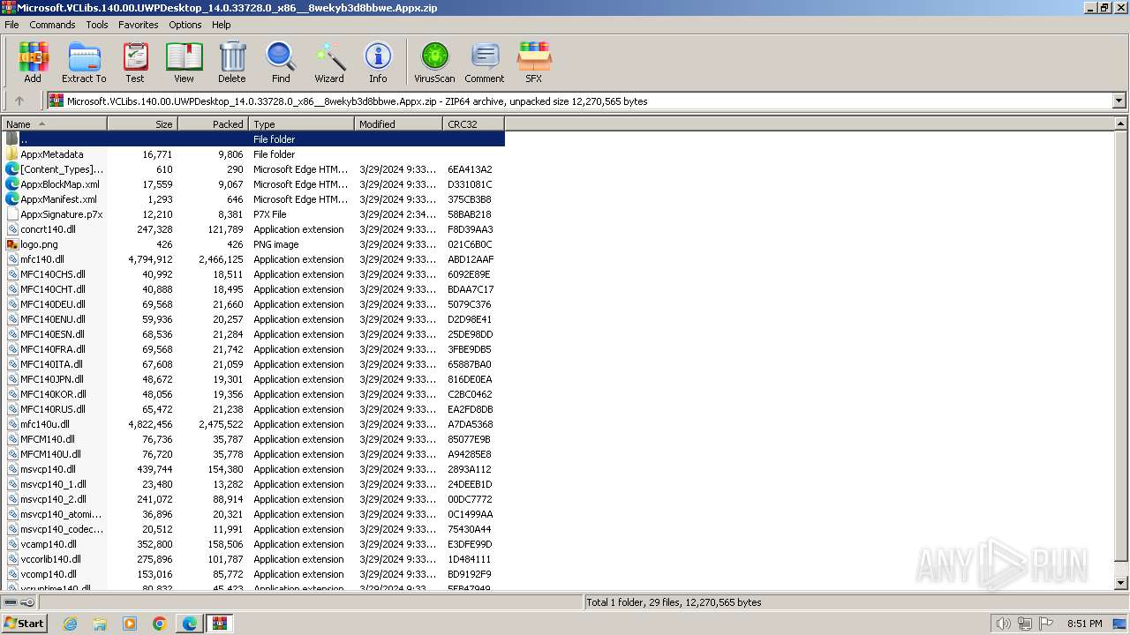Viewport: 1130px width, 635px height.
Task: Click the status bar total files text
Action: [674, 602]
